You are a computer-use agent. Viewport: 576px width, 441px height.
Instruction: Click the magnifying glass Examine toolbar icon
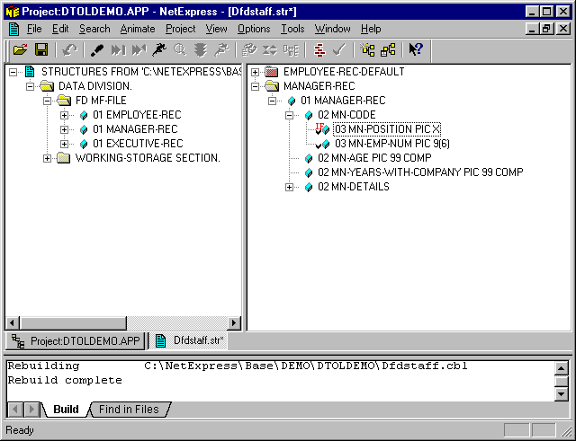pyautogui.click(x=180, y=49)
